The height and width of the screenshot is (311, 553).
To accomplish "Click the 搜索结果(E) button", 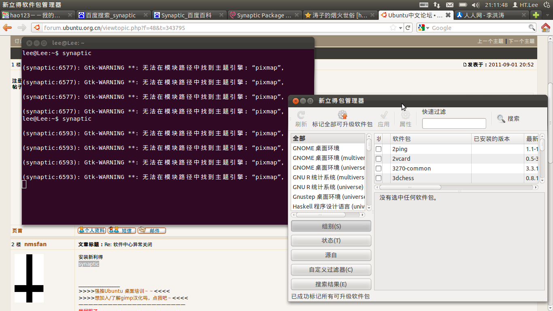I will (x=331, y=284).
